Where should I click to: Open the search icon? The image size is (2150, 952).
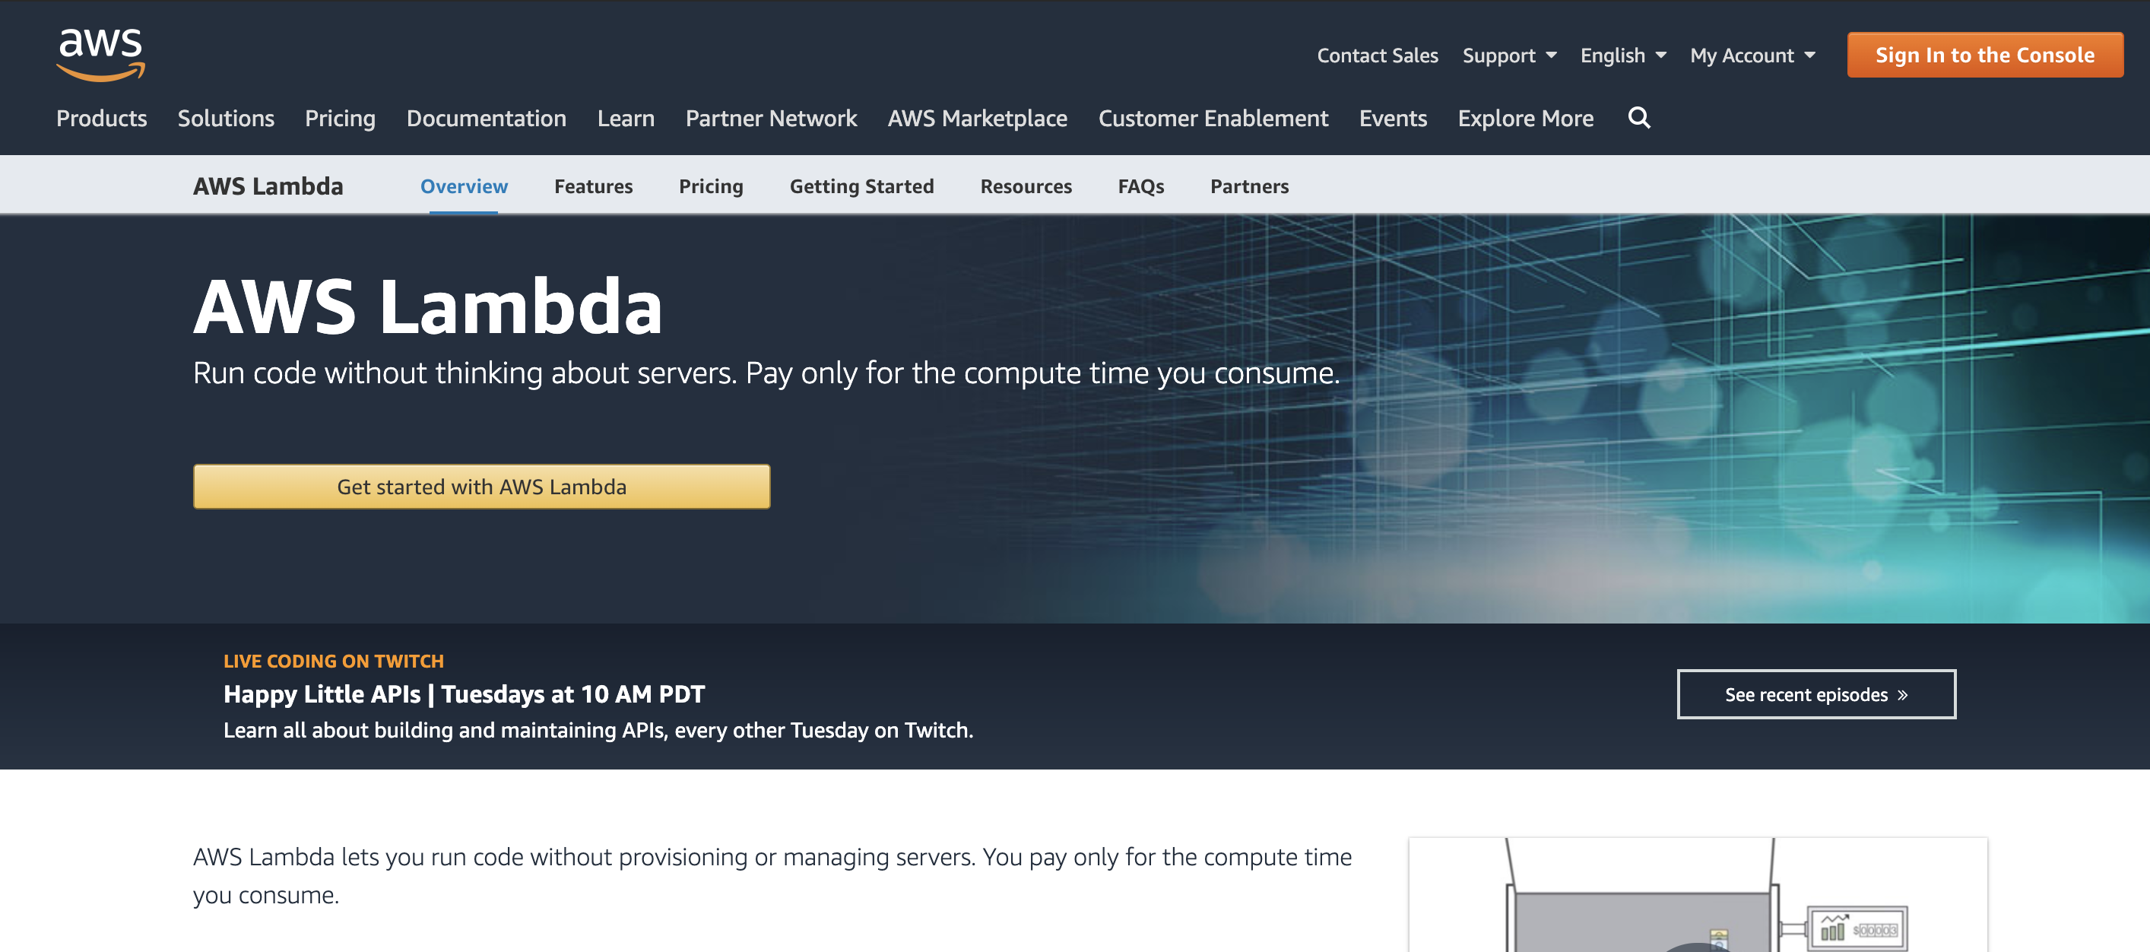[1640, 116]
